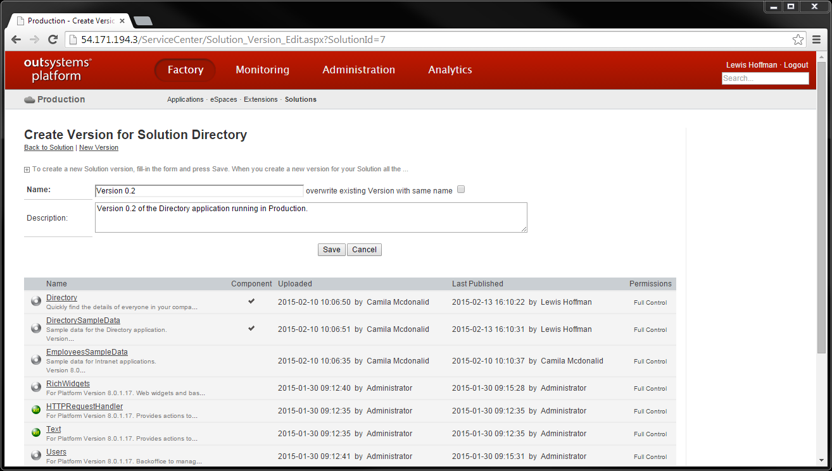Focus the Description text area
The image size is (832, 471).
click(311, 217)
